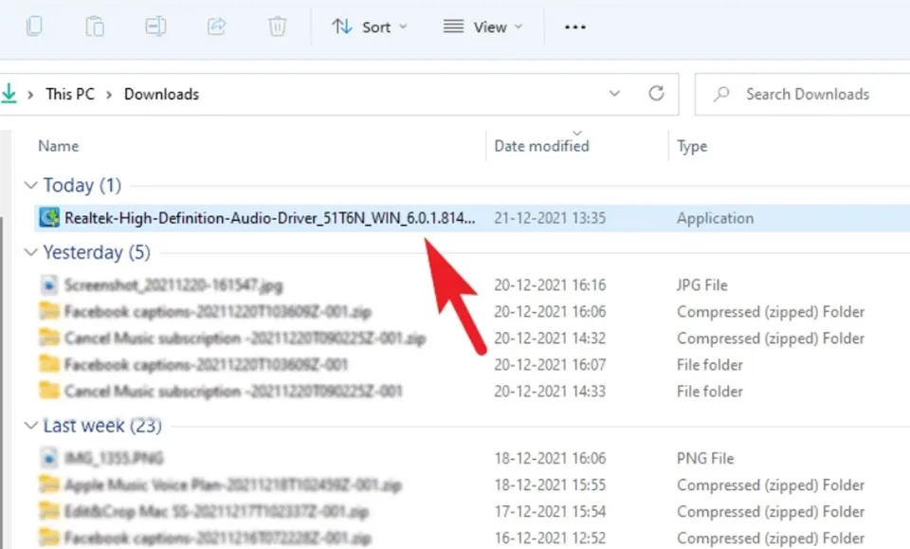
Task: Open the See more ellipsis menu
Action: [574, 27]
